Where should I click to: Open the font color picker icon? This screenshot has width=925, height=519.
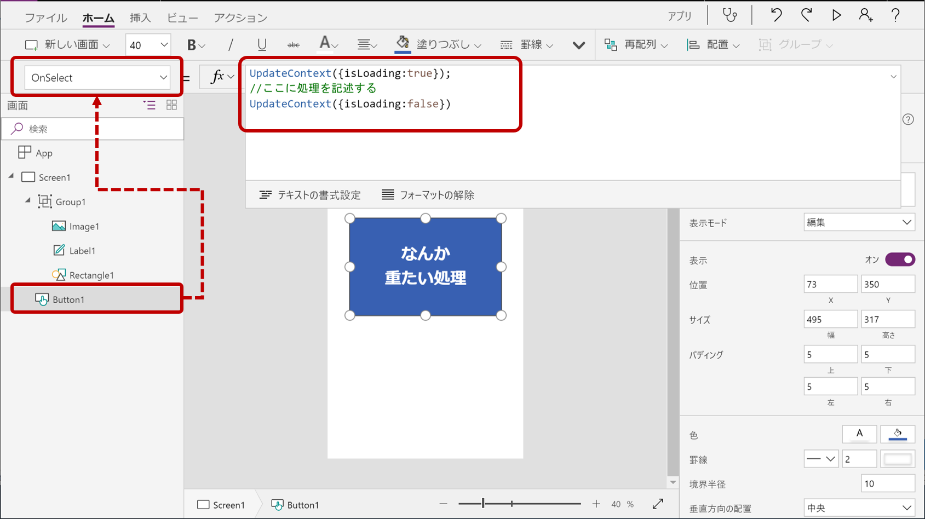coord(325,44)
